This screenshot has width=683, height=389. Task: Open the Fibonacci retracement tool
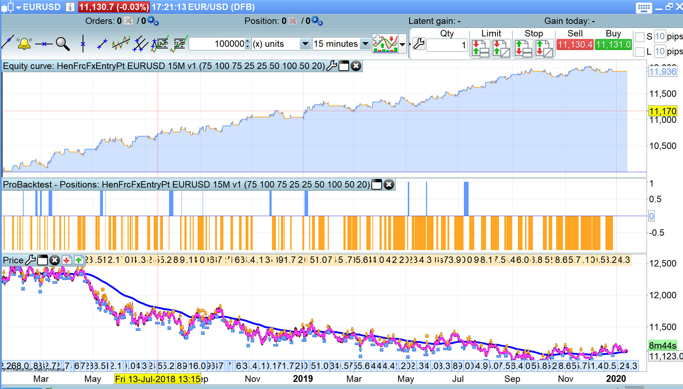click(160, 44)
